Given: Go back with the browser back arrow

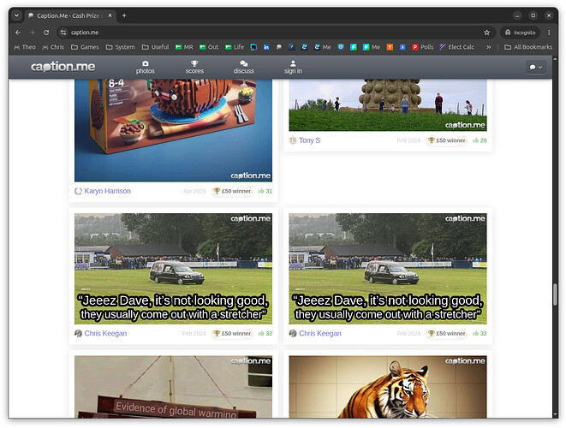Looking at the screenshot, I should (18, 33).
